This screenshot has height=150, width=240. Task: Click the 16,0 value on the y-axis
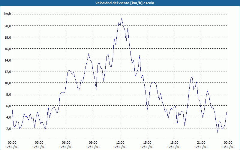8,49
